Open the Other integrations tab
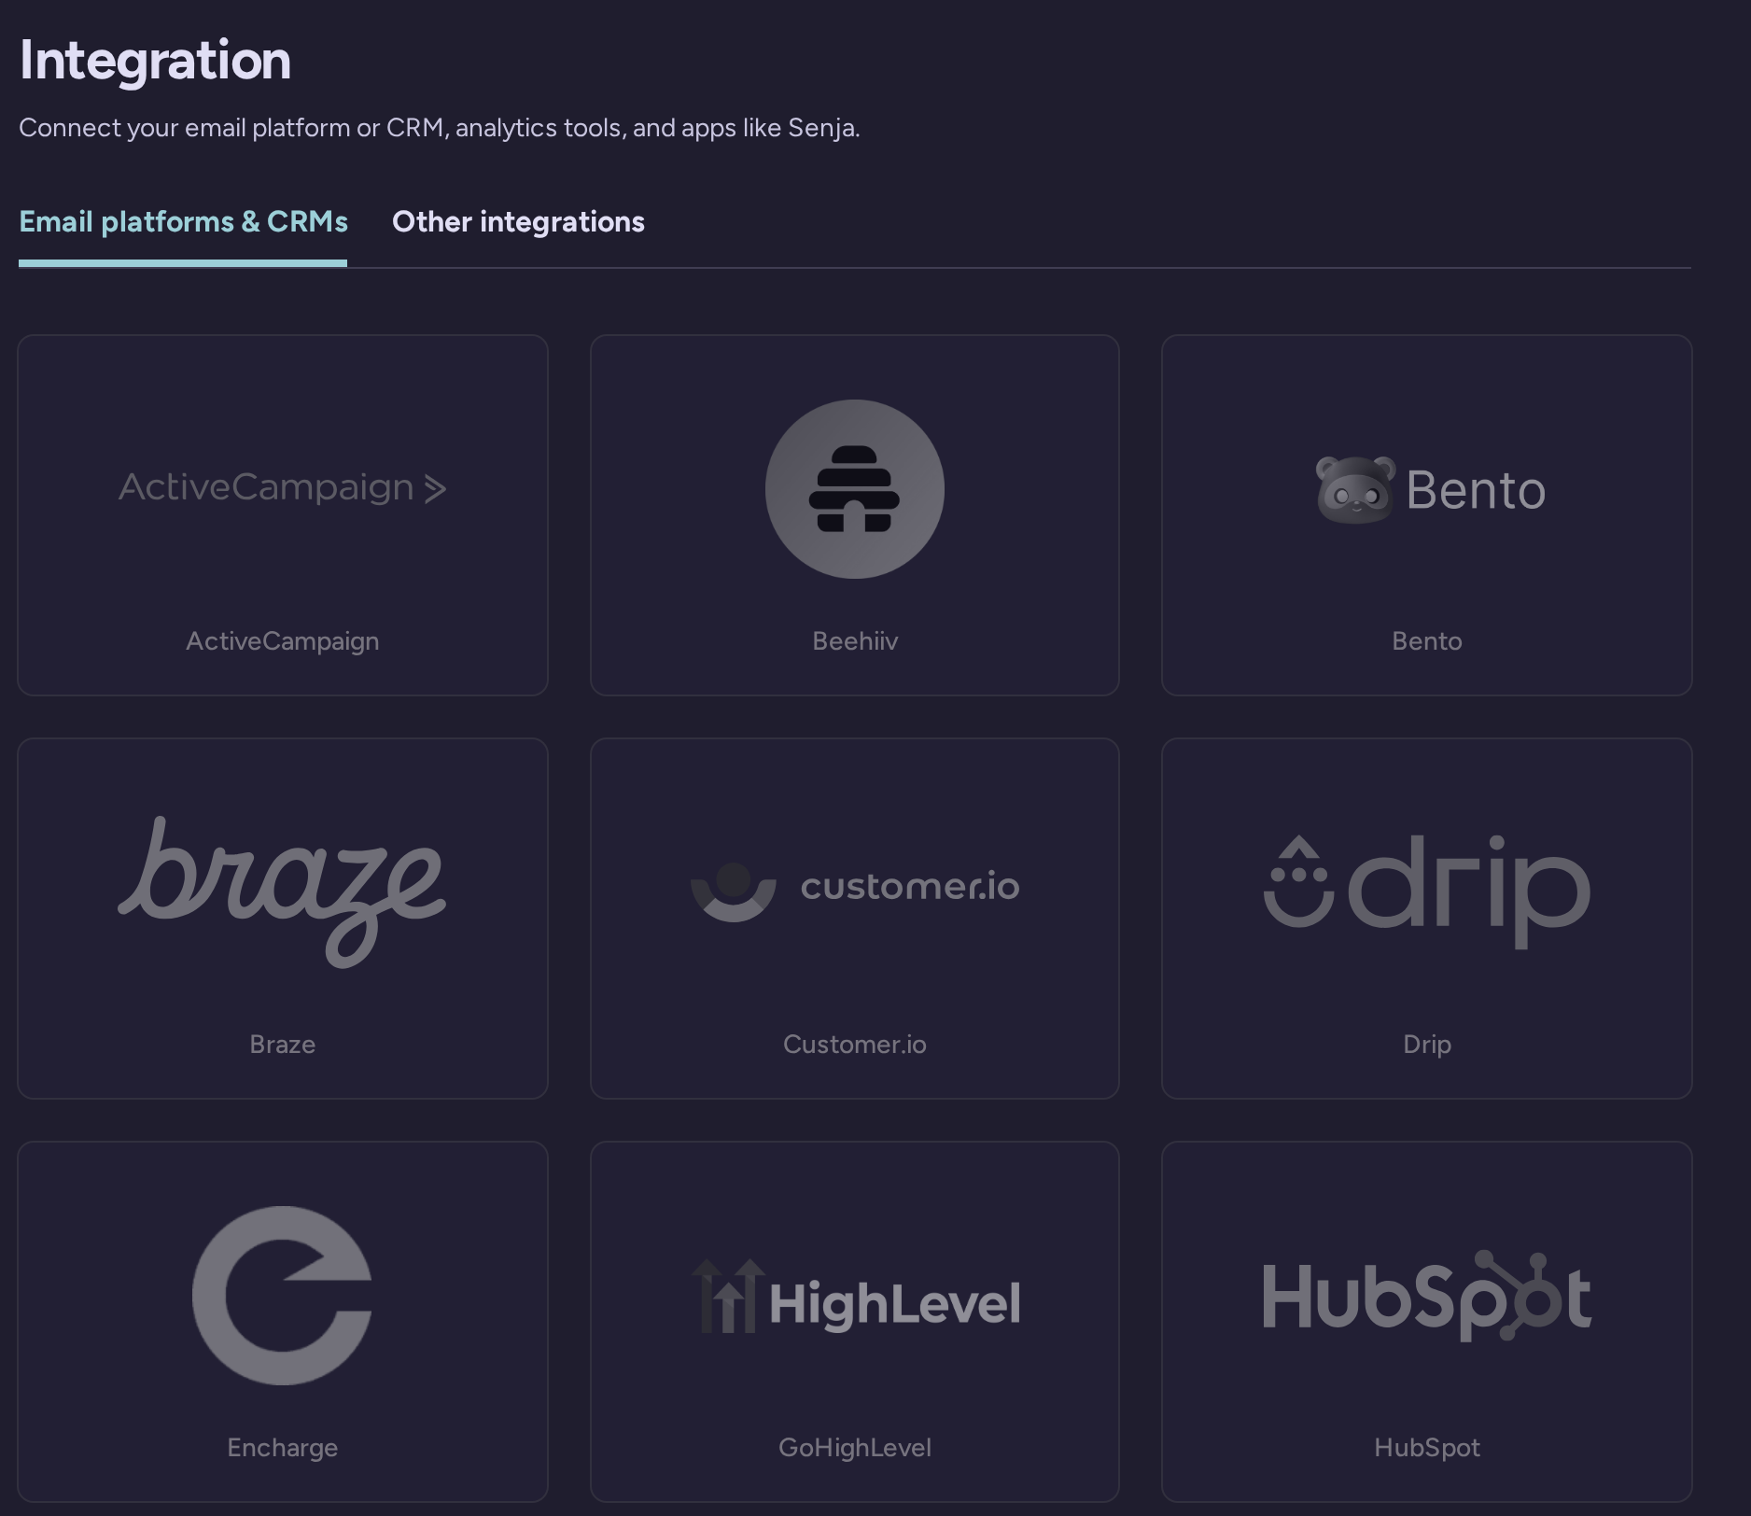Image resolution: width=1751 pixels, height=1516 pixels. [x=518, y=222]
